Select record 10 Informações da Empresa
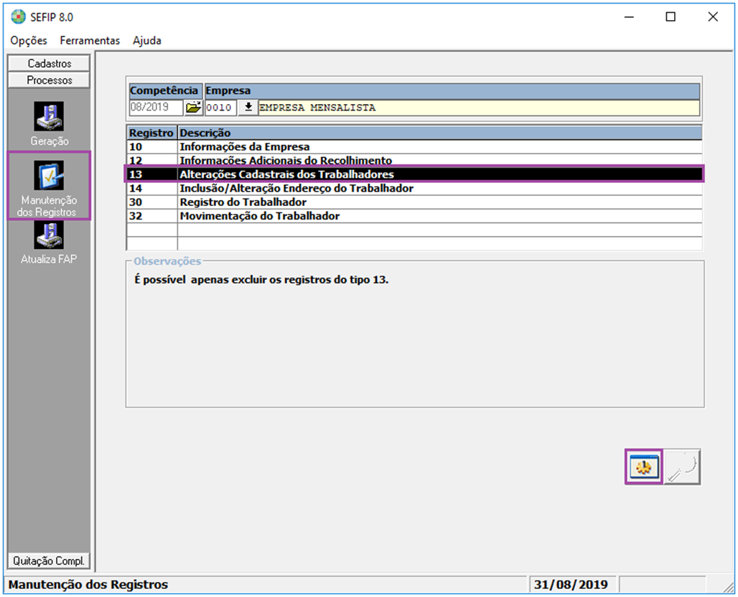738x597 pixels. (x=244, y=147)
